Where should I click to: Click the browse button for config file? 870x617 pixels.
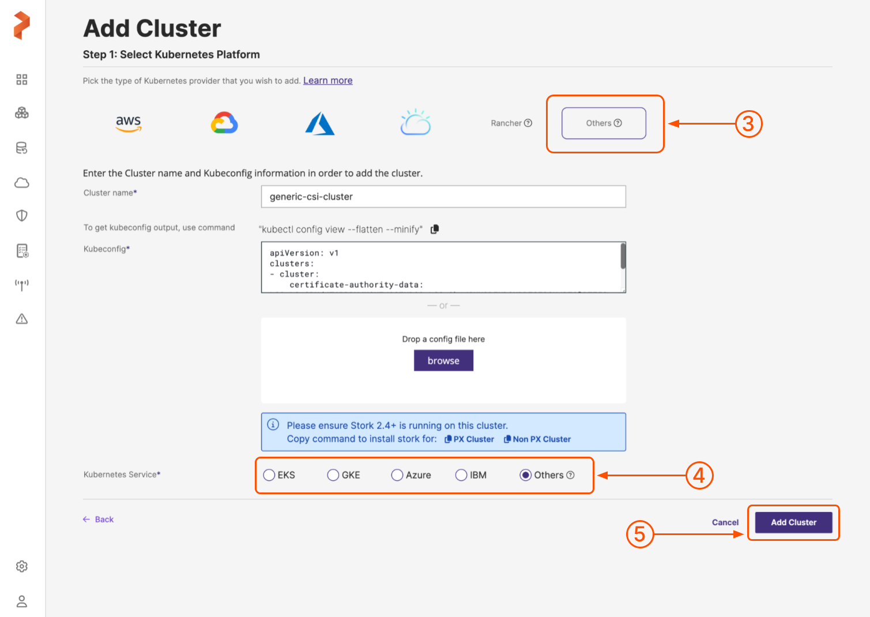click(x=443, y=361)
